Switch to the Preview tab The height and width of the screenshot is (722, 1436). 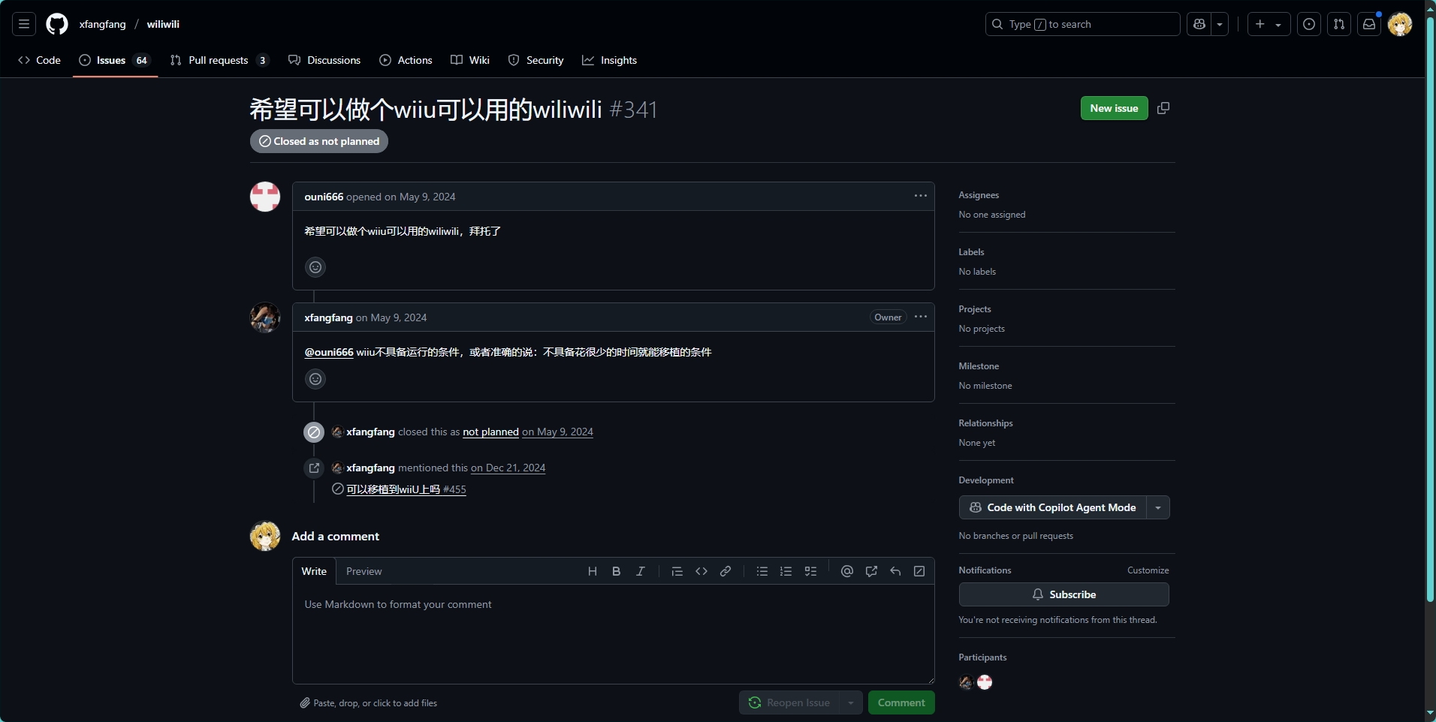click(x=364, y=571)
